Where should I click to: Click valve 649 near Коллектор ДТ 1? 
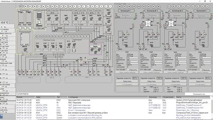click(143, 16)
